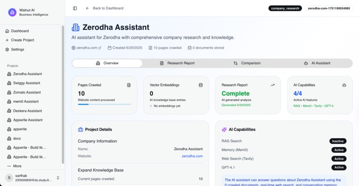The height and width of the screenshot is (186, 359).
Task: Click the file icon beside 10 pages crawled
Action: [150, 48]
